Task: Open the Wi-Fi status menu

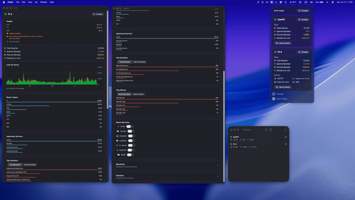Action: coord(327,2)
